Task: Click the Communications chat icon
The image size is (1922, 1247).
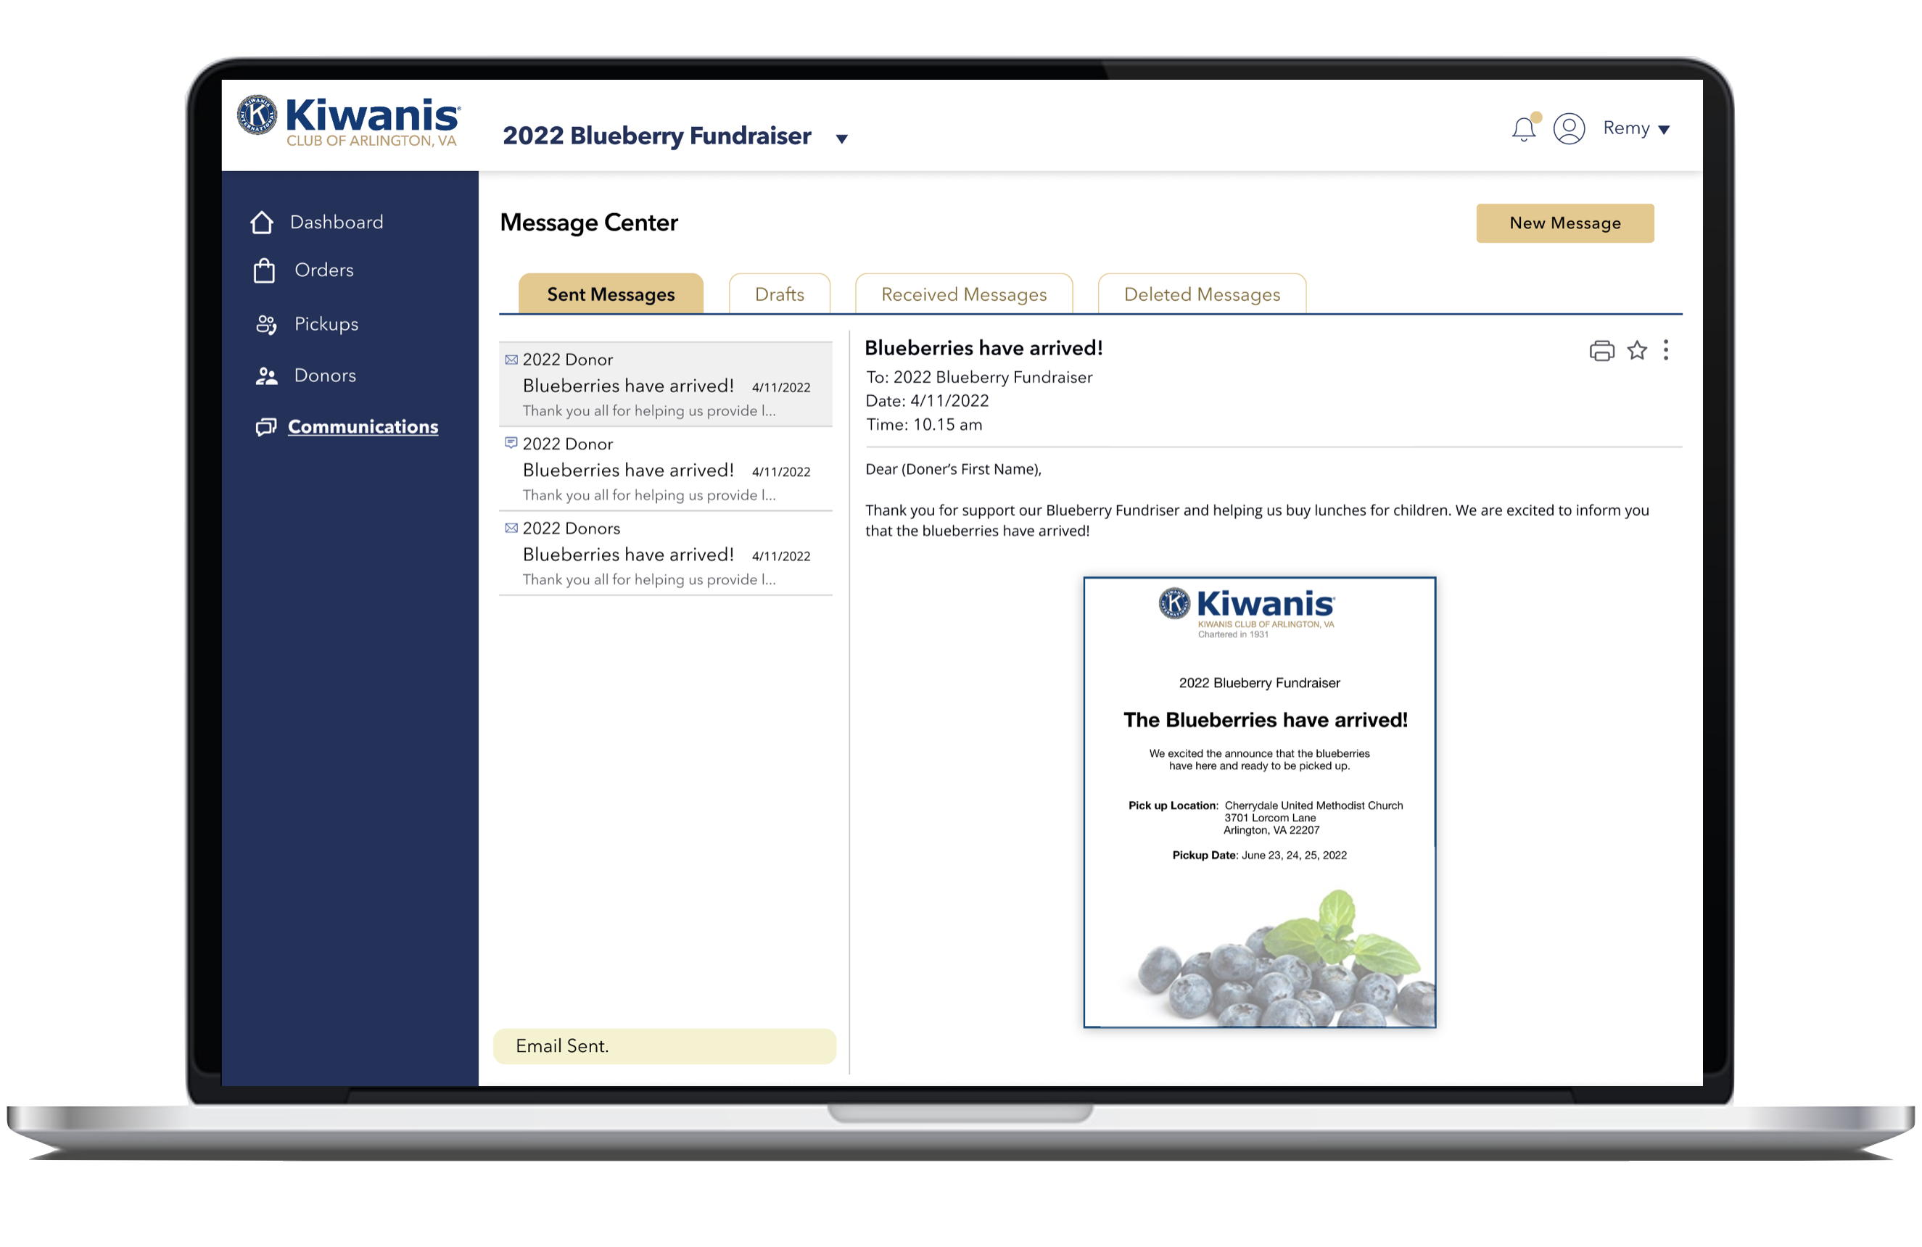Action: coord(265,427)
